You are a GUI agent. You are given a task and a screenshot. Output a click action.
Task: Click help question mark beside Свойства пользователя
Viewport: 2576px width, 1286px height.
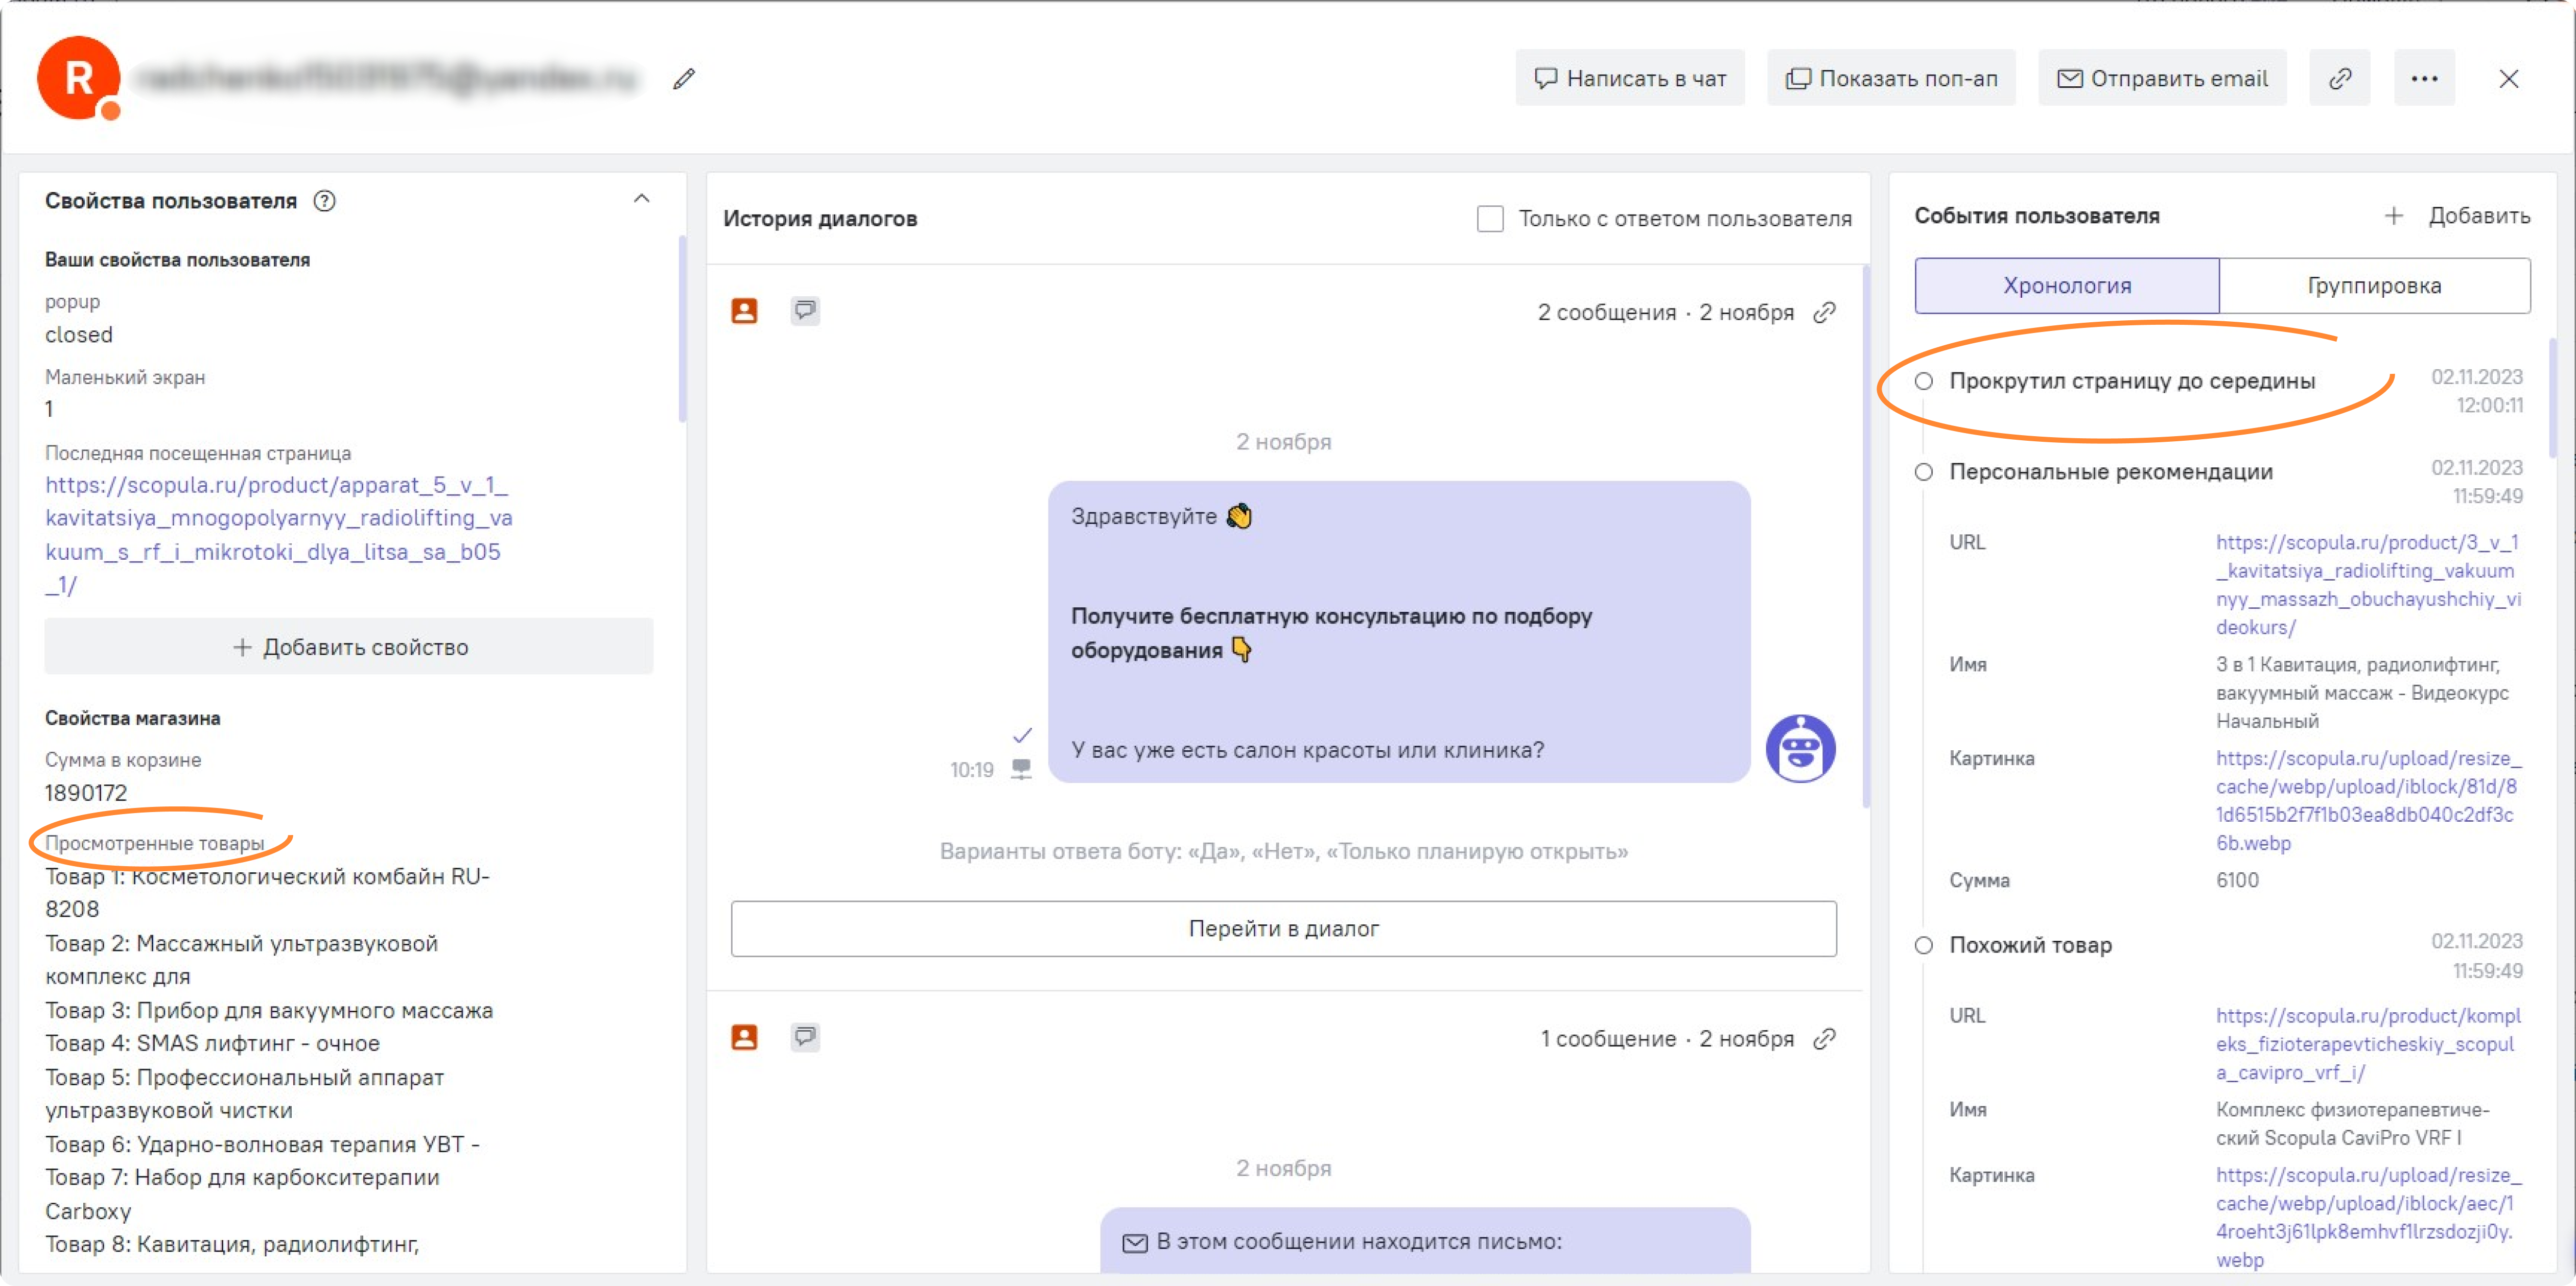click(x=324, y=201)
